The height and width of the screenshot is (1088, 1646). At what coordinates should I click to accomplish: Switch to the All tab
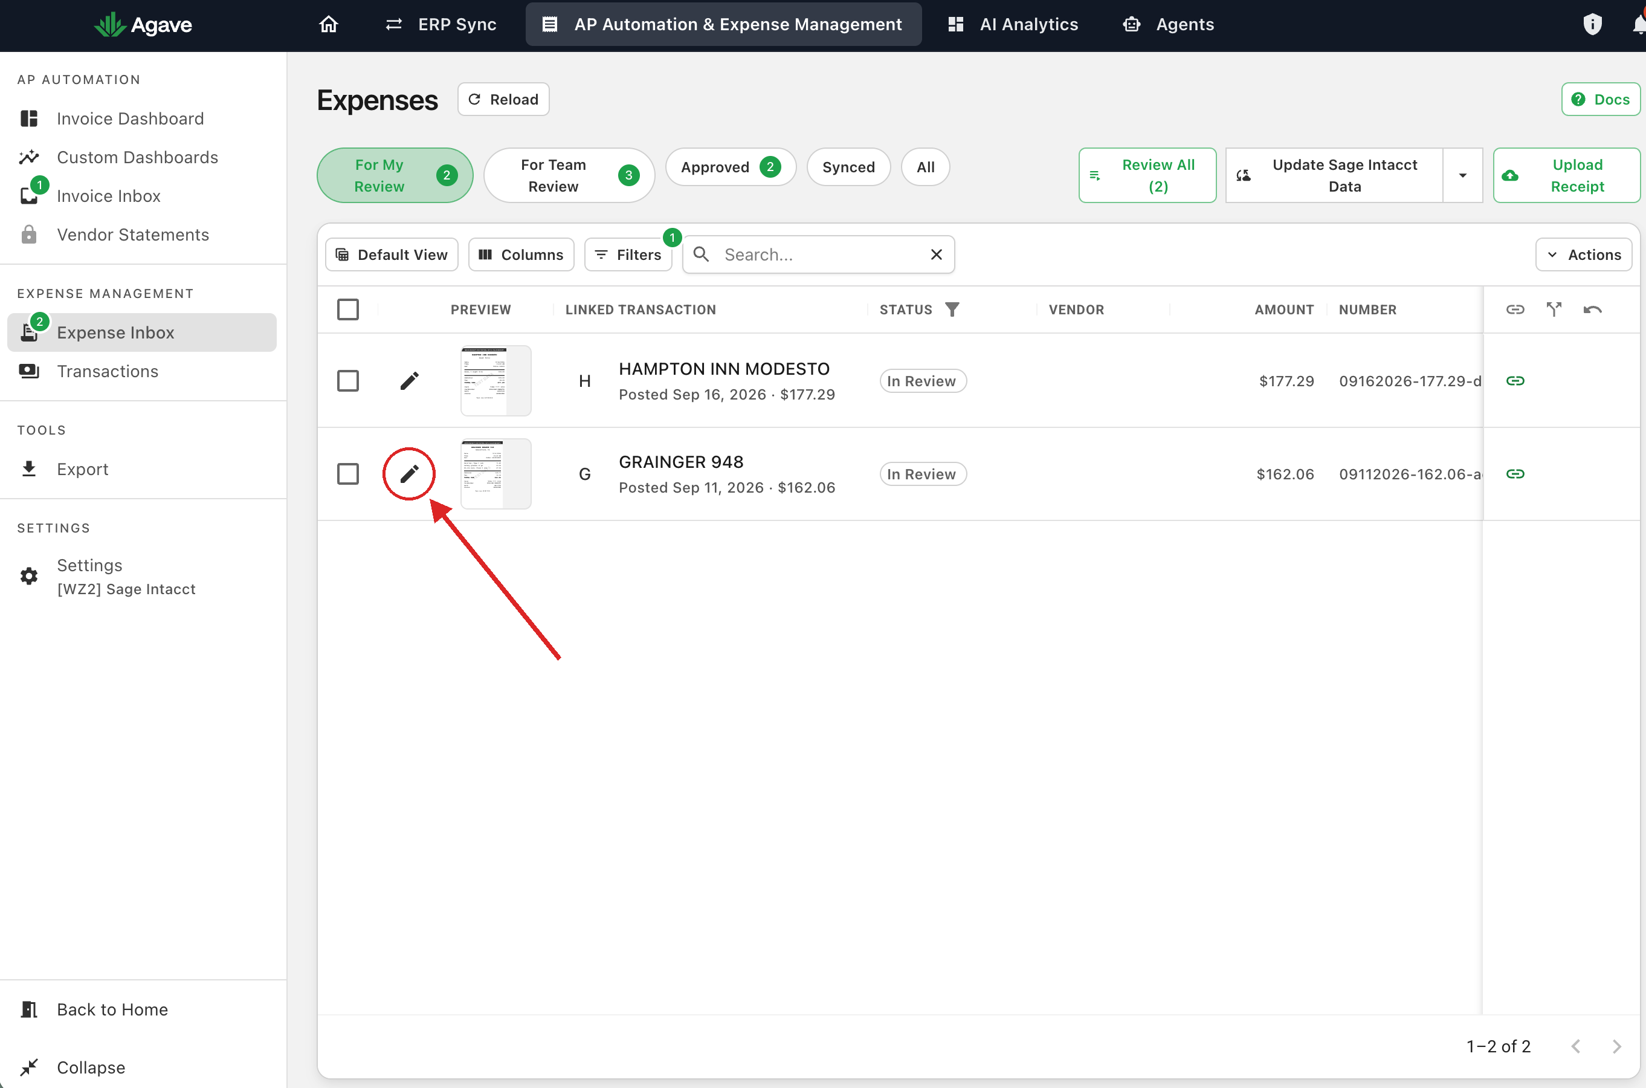tap(925, 167)
